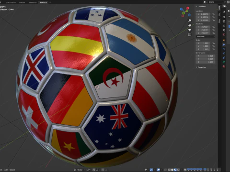Open gizmo options dropdown arrow
230x172 pixels.
click(x=154, y=170)
